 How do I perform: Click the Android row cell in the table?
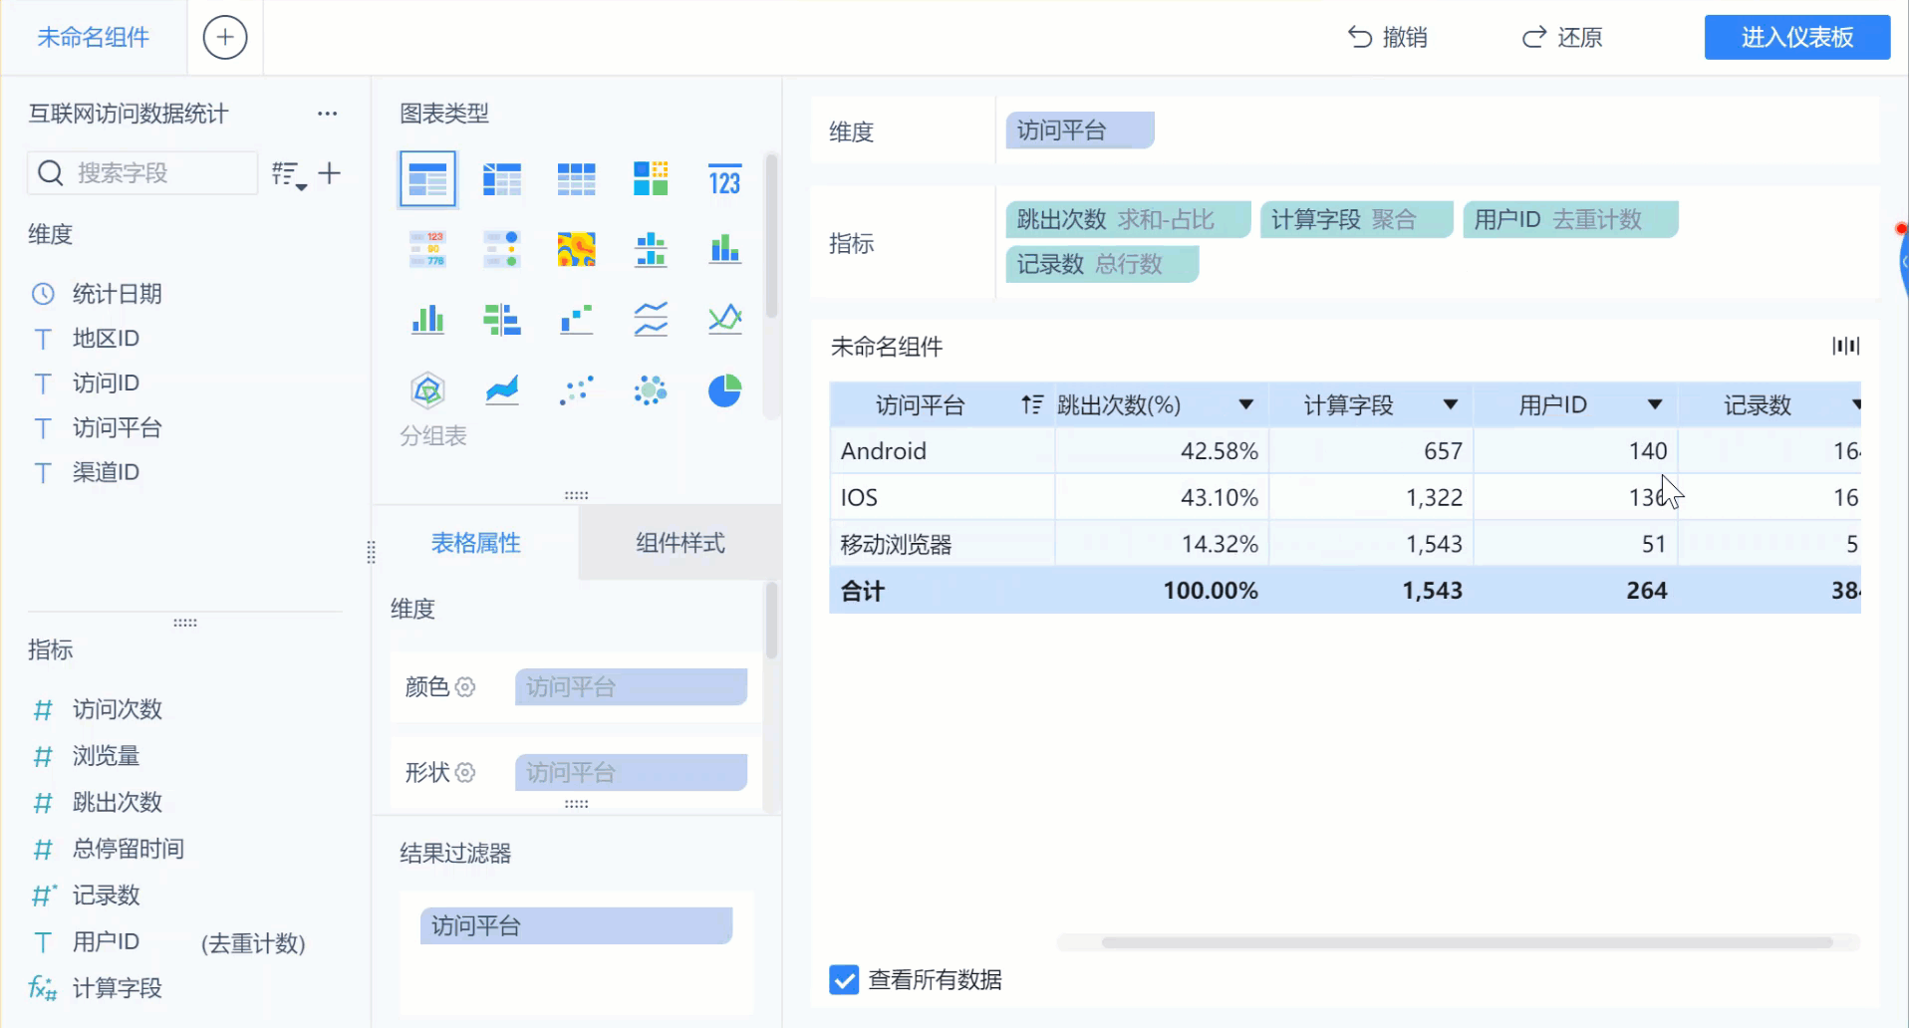[942, 451]
